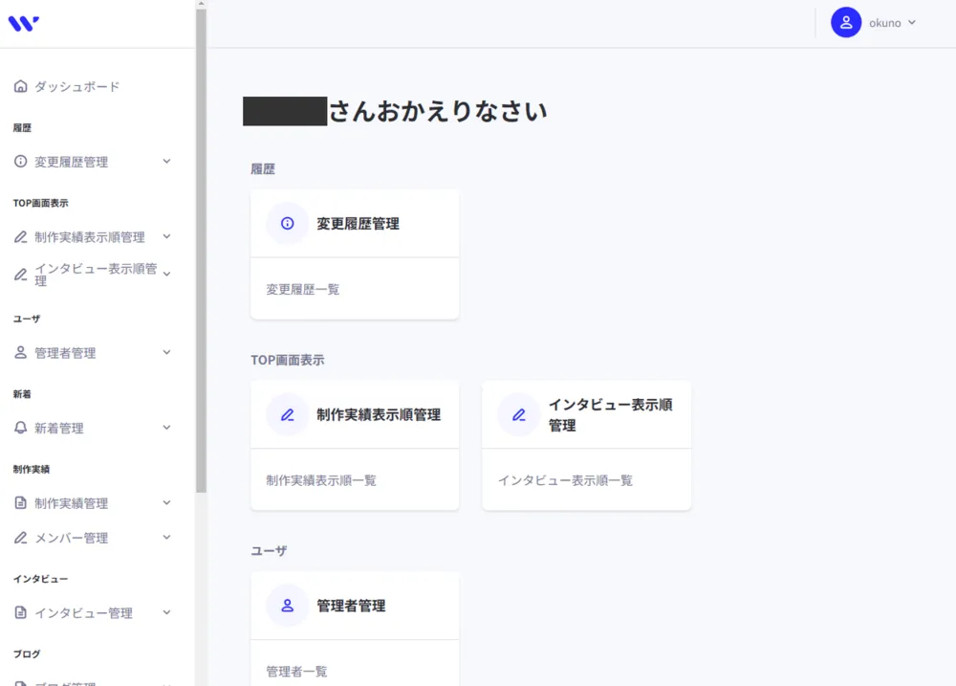Click the sidebar scrollbar up arrow

pos(201,4)
